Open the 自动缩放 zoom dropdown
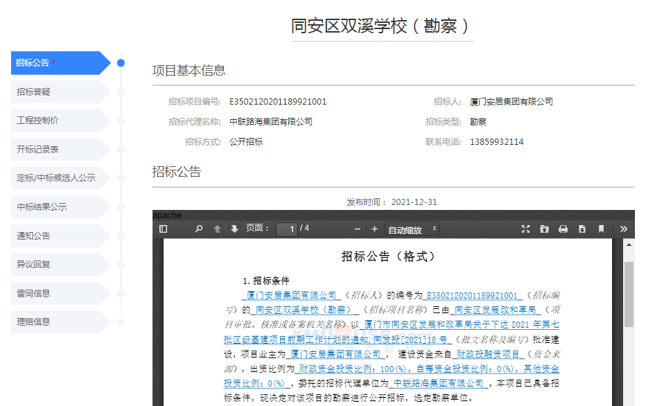The height and width of the screenshot is (406, 655). click(412, 229)
